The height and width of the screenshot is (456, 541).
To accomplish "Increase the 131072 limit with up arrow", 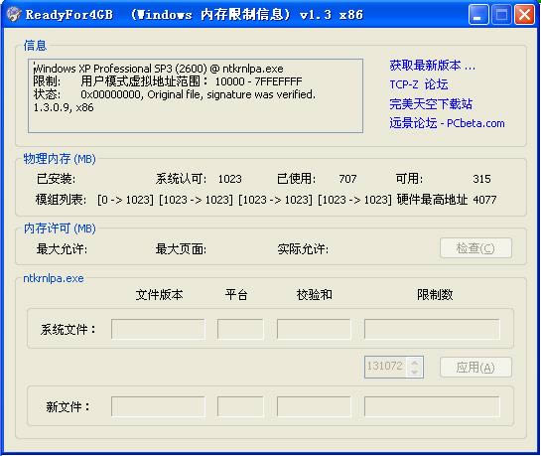I will (x=415, y=363).
